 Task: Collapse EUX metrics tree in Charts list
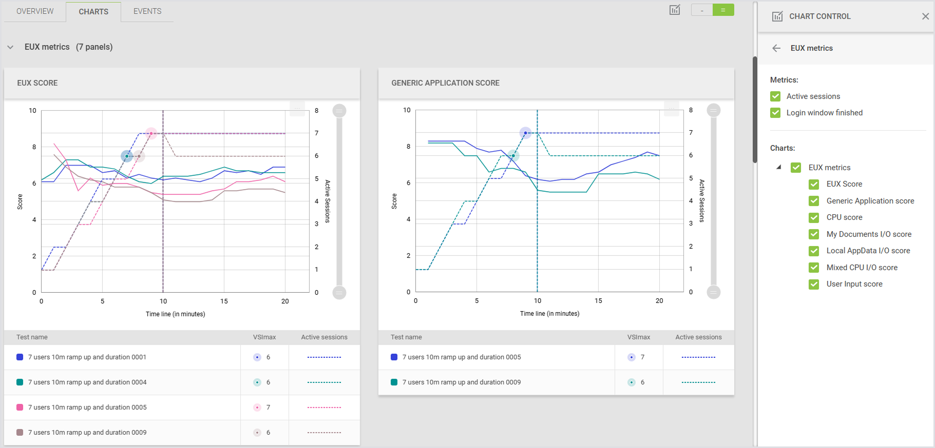click(779, 167)
